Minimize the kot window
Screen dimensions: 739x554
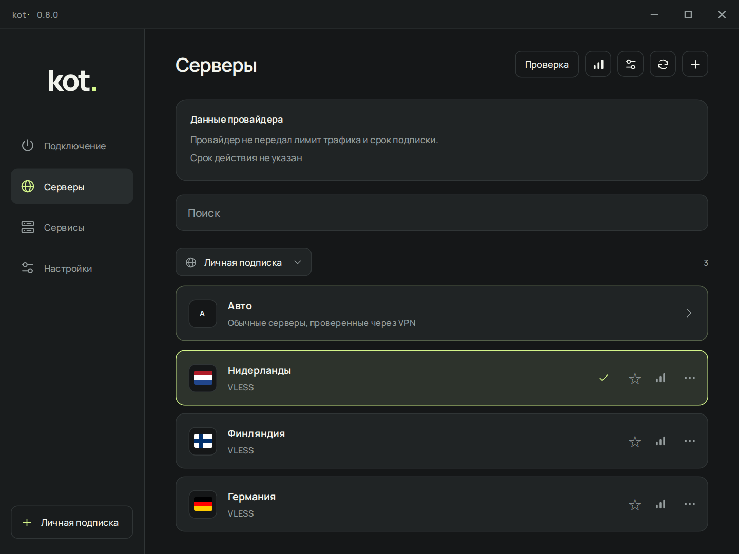click(654, 14)
